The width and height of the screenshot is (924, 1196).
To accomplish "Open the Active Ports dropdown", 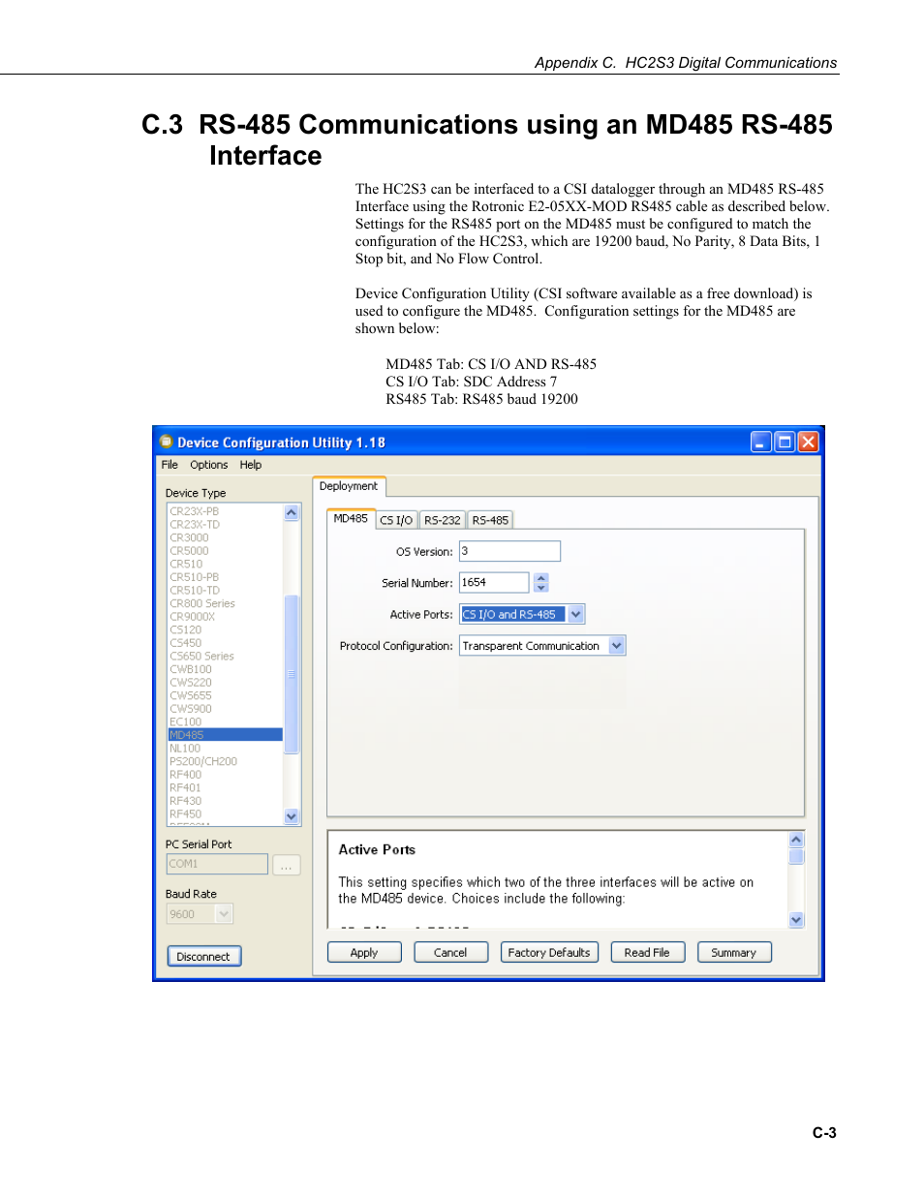I will pos(576,614).
